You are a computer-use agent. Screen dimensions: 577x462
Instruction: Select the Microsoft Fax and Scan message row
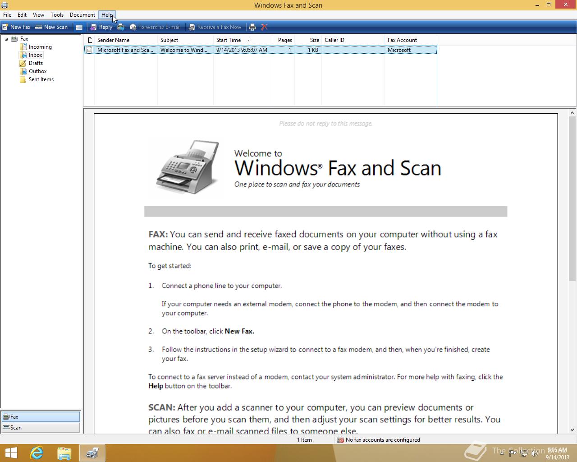(261, 50)
